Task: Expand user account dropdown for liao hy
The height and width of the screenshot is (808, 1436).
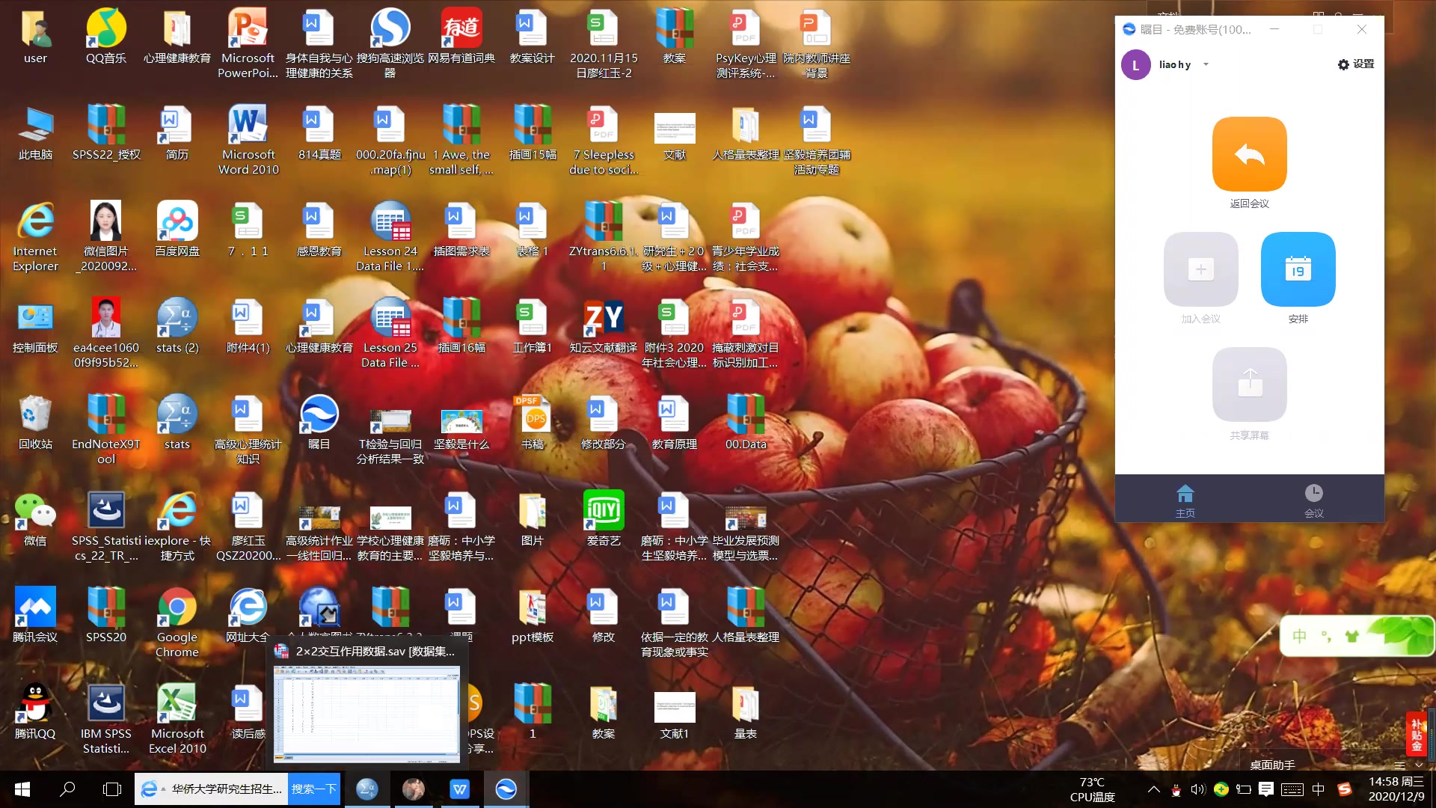Action: [x=1204, y=64]
